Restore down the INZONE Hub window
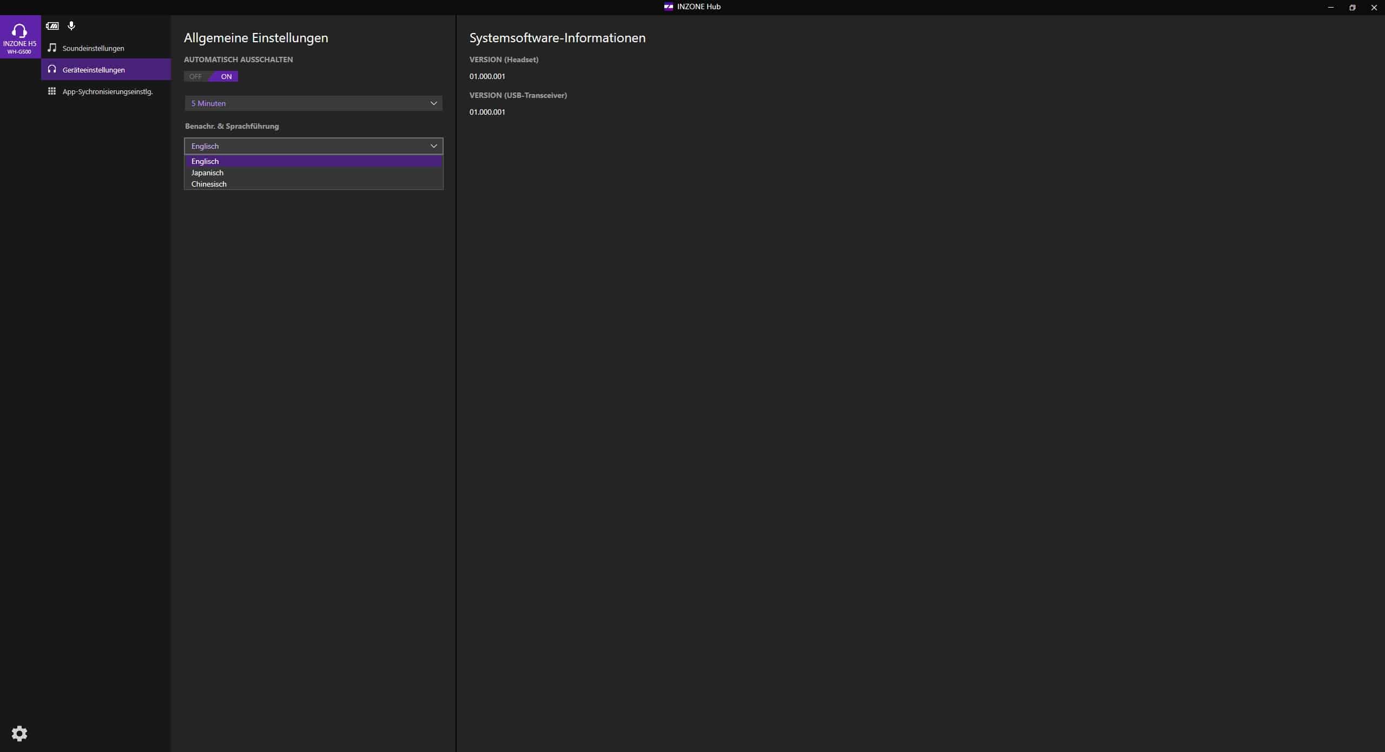Image resolution: width=1385 pixels, height=752 pixels. click(x=1352, y=8)
